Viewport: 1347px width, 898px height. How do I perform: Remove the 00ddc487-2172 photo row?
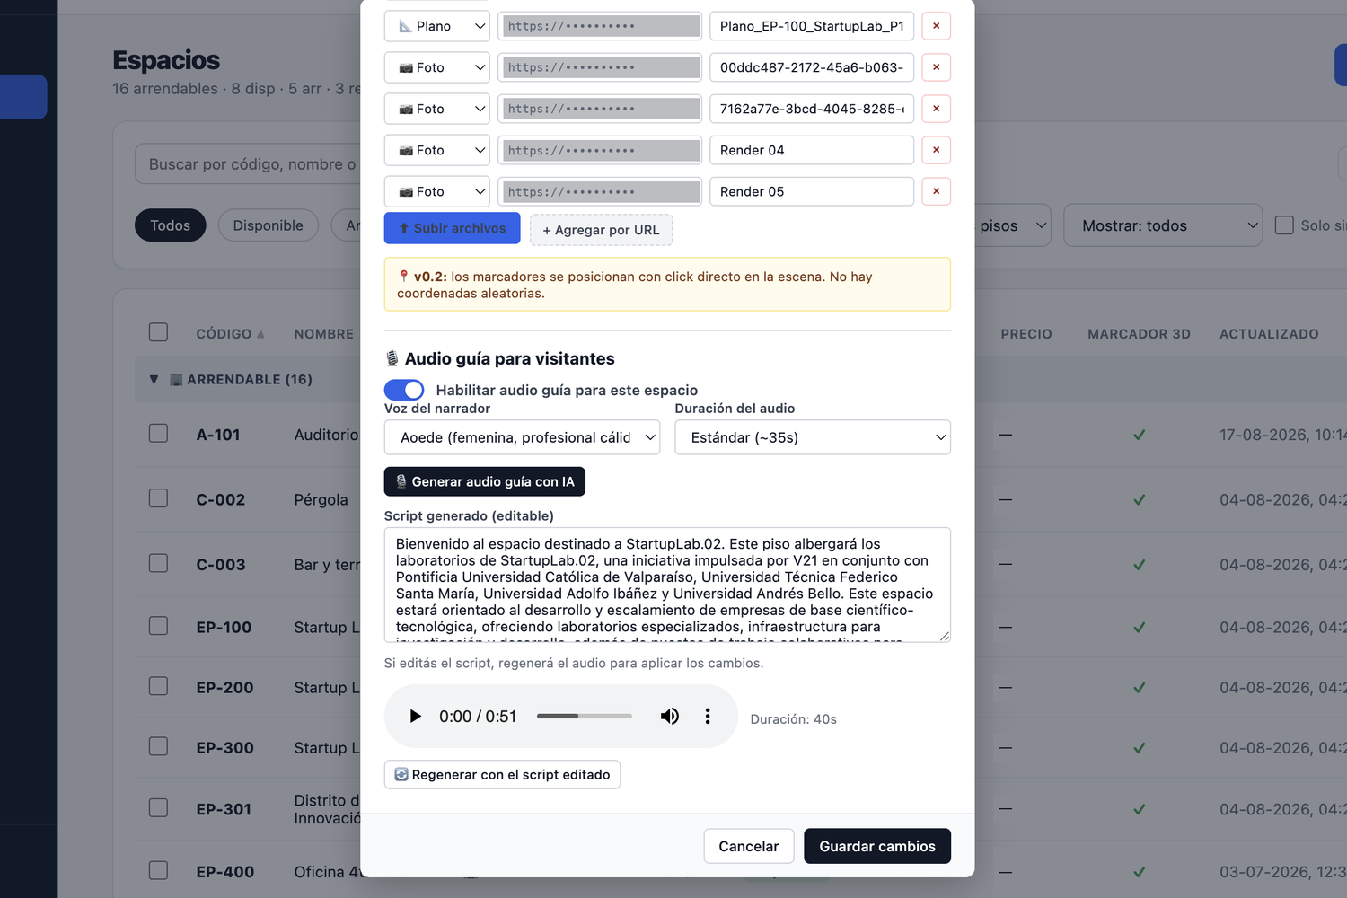936,67
